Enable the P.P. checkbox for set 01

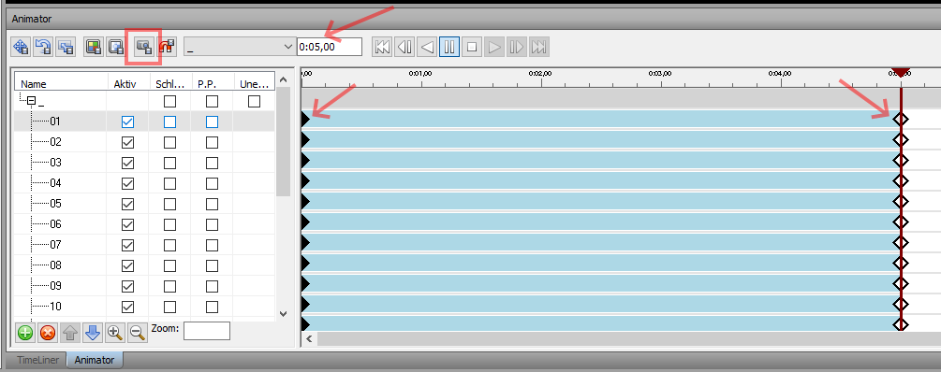(x=212, y=122)
